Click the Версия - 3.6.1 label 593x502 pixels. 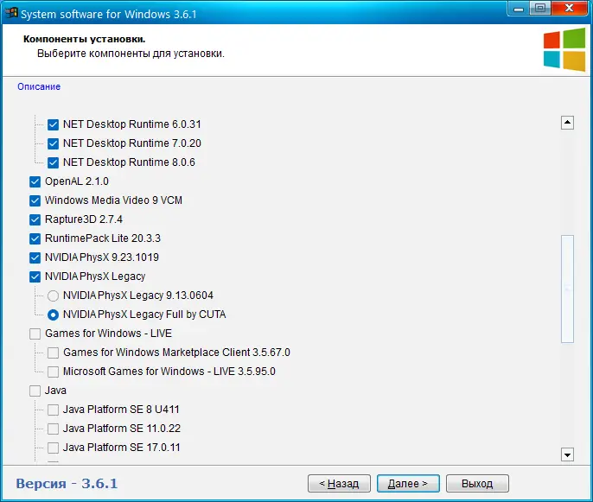click(x=67, y=484)
